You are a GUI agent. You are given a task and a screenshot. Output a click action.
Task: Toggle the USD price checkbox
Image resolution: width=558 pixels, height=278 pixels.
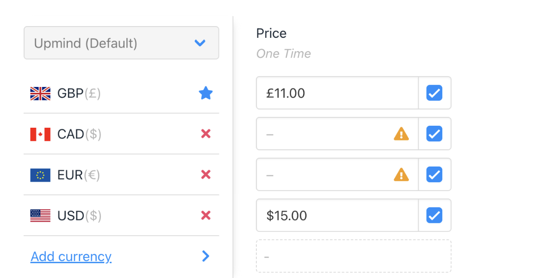click(434, 215)
